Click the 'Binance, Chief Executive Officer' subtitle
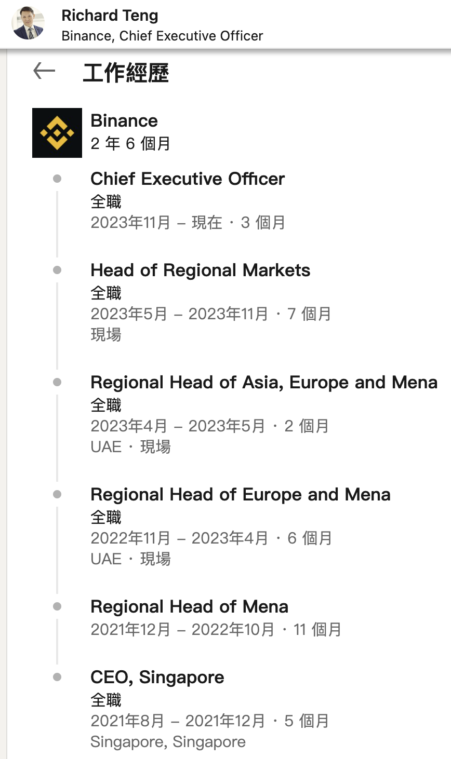Viewport: 451px width, 759px height. pos(162,36)
